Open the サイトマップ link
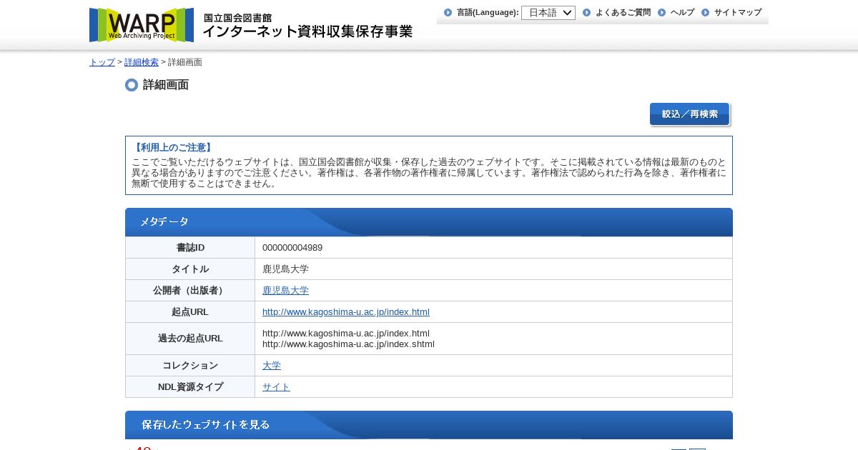The height and width of the screenshot is (450, 858). pyautogui.click(x=738, y=13)
